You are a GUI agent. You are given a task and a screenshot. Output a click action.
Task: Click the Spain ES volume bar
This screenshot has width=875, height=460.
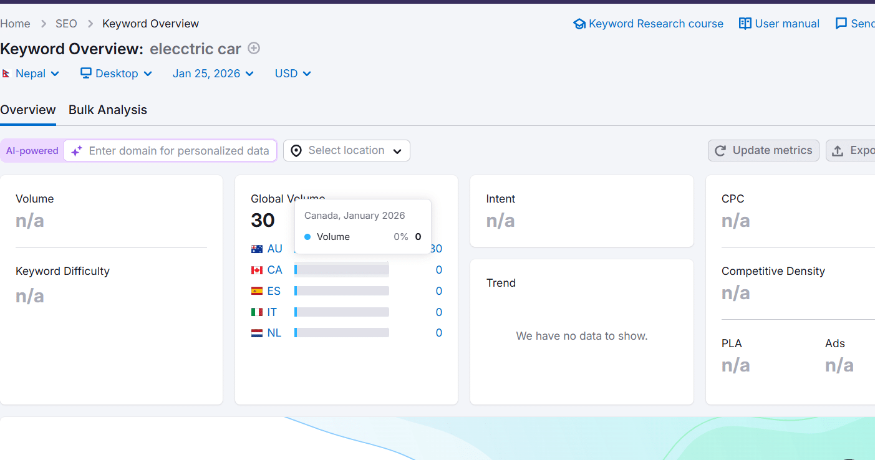pyautogui.click(x=342, y=291)
